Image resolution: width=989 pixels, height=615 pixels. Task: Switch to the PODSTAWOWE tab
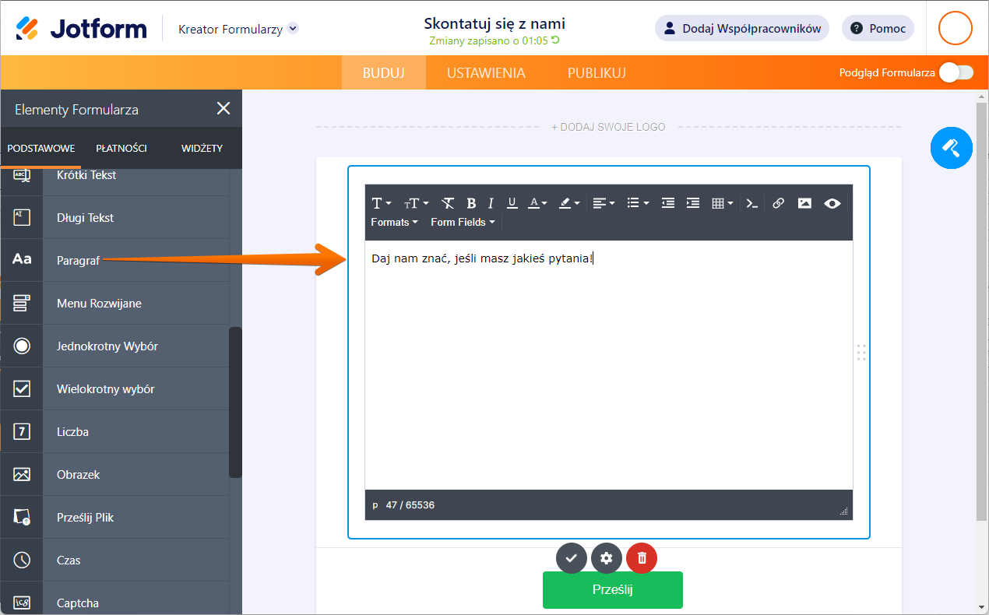[x=40, y=148]
